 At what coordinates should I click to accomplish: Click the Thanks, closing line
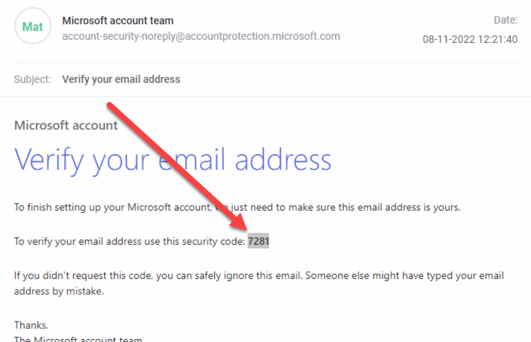(x=31, y=325)
